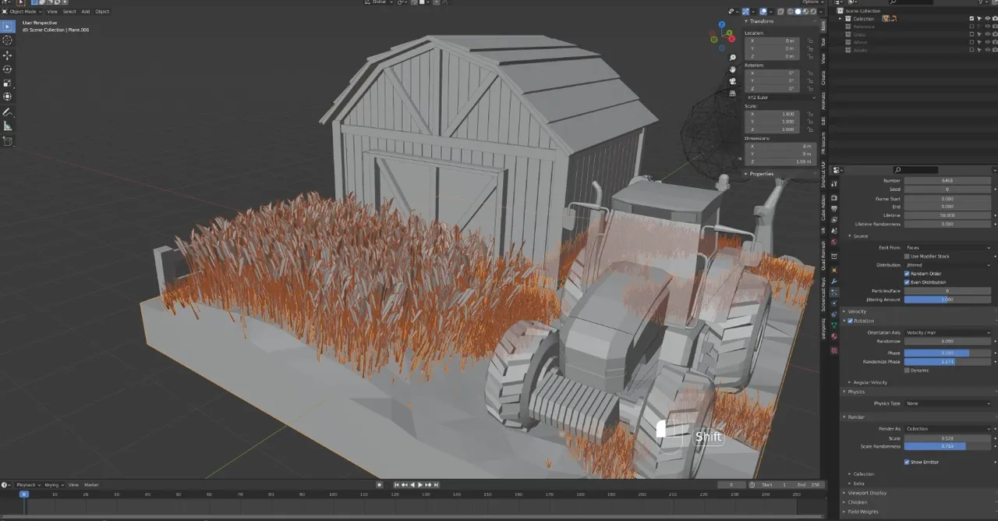This screenshot has width=998, height=521.
Task: Enable wireframe viewport shading
Action: point(790,12)
